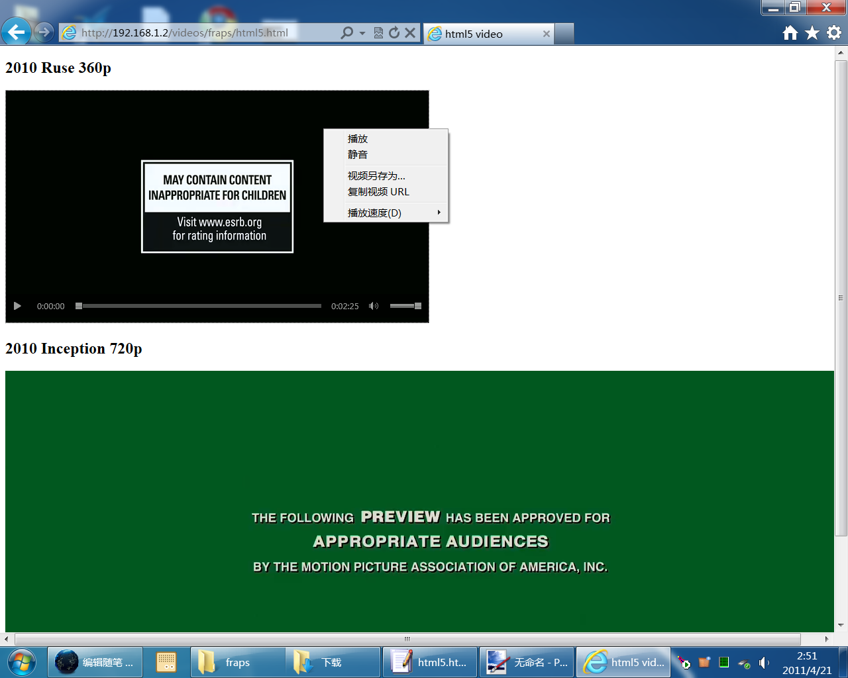Refresh the page with the reload icon
This screenshot has width=848, height=678.
(x=394, y=32)
